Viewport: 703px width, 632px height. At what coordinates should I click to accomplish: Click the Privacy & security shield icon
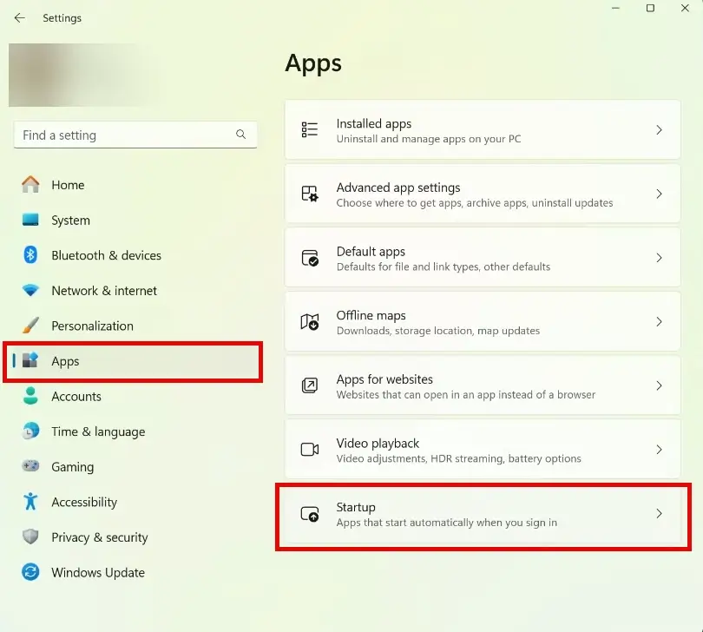[x=30, y=537]
